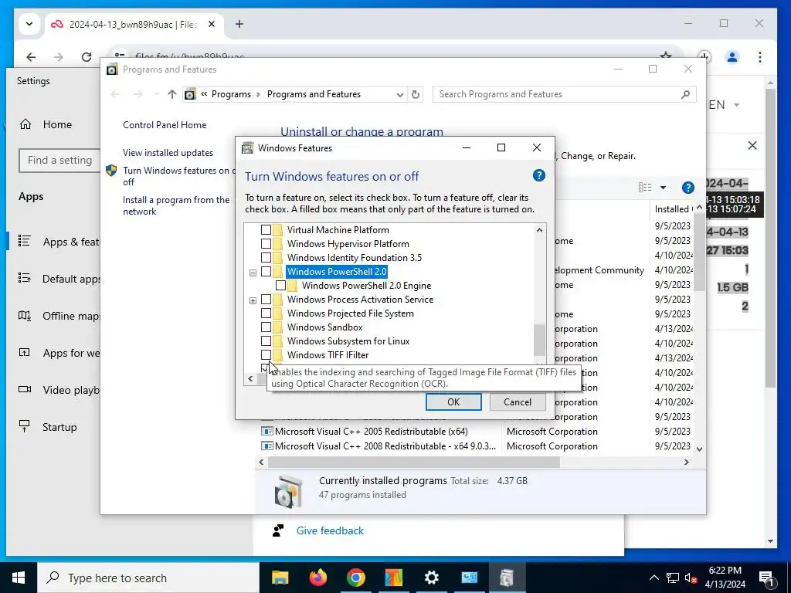This screenshot has height=593, width=791.
Task: Click Chrome reload button
Action: pyautogui.click(x=87, y=57)
